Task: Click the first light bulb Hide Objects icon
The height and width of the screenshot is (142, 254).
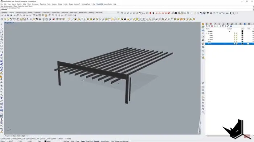Action: [2, 19]
